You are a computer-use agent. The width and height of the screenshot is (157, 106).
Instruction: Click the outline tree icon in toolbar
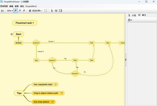(x=52, y=11)
